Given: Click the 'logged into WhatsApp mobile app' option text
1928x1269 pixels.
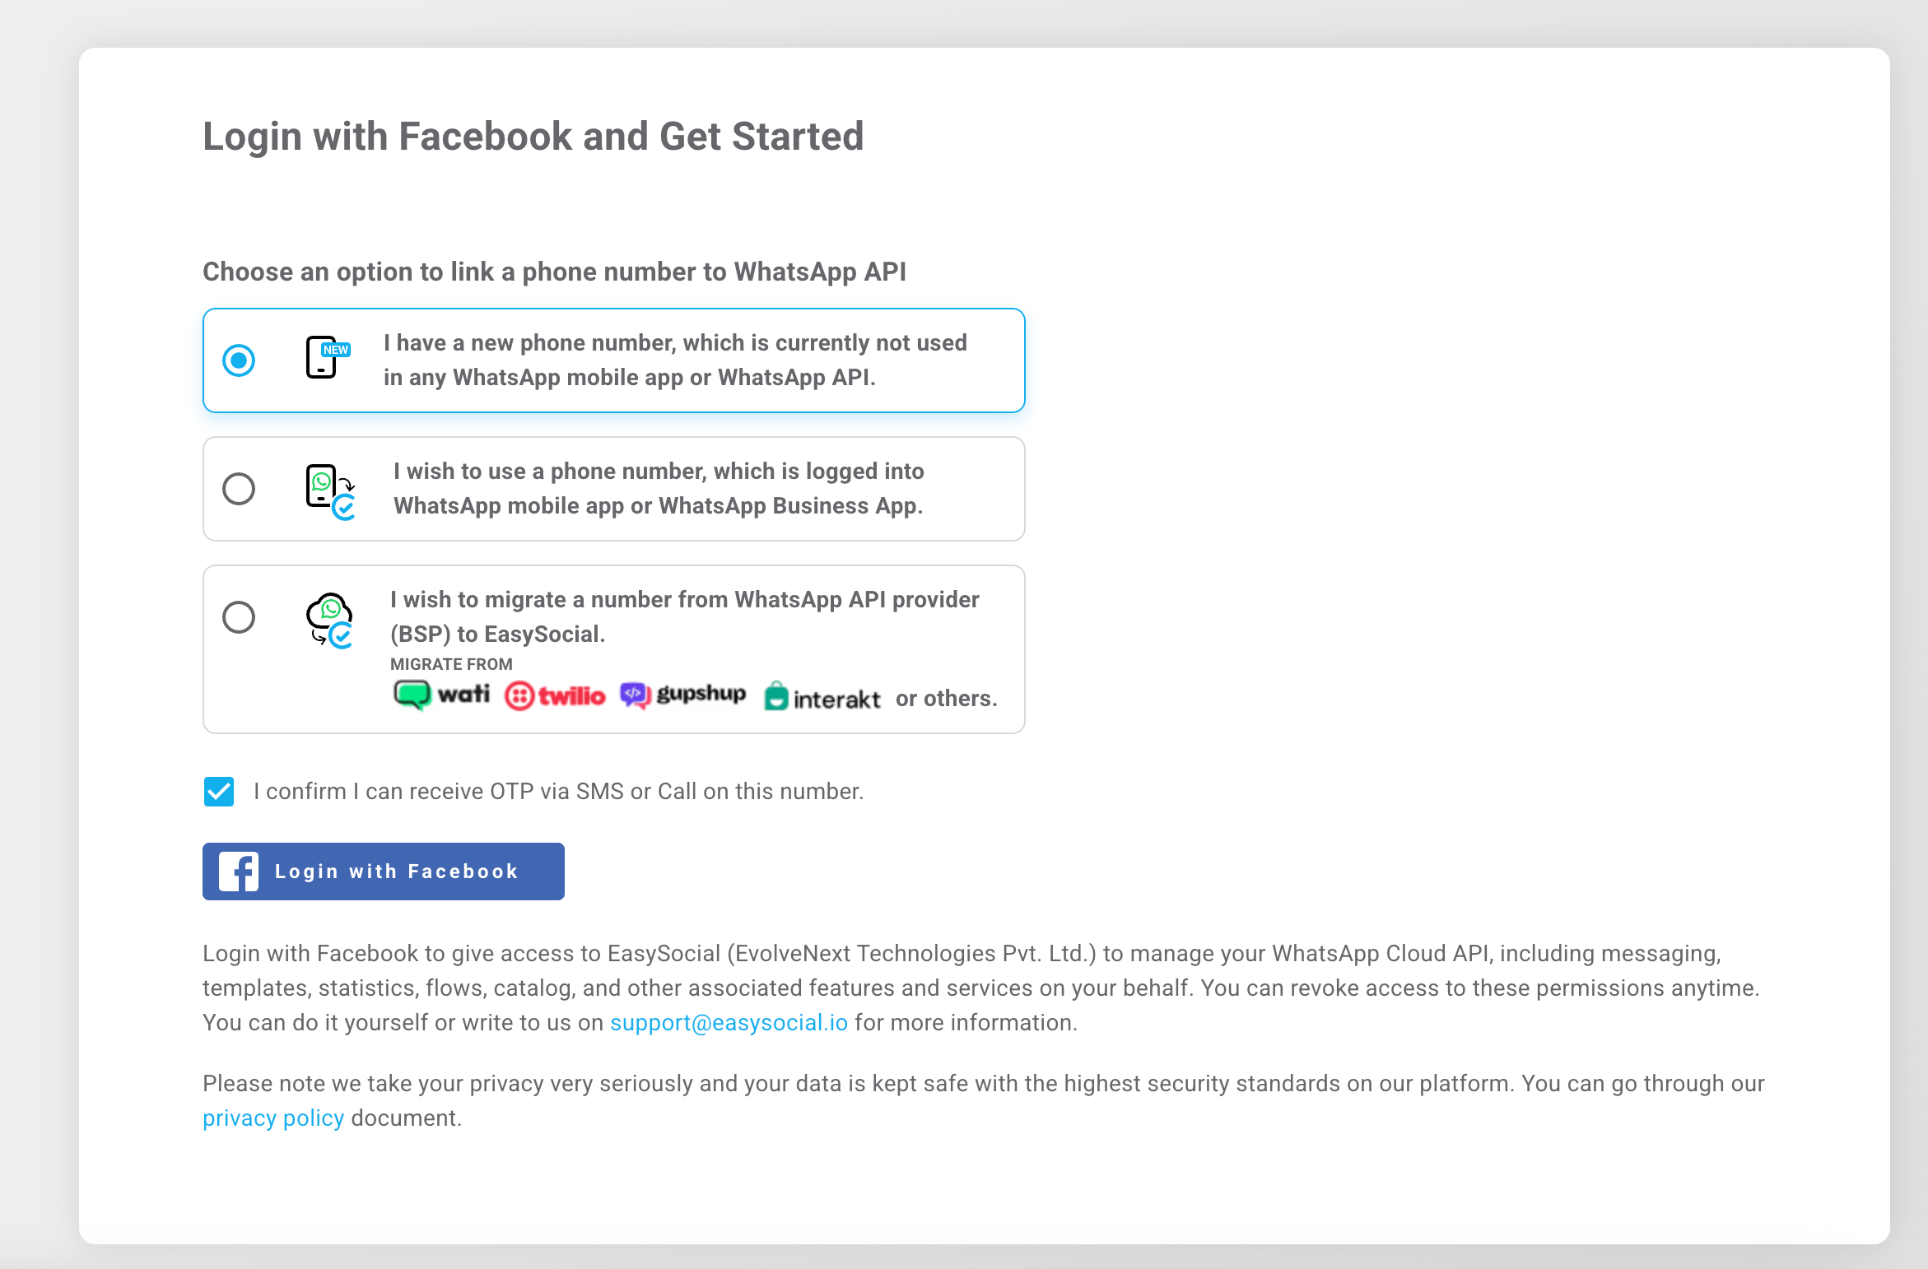Looking at the screenshot, I should tap(659, 489).
